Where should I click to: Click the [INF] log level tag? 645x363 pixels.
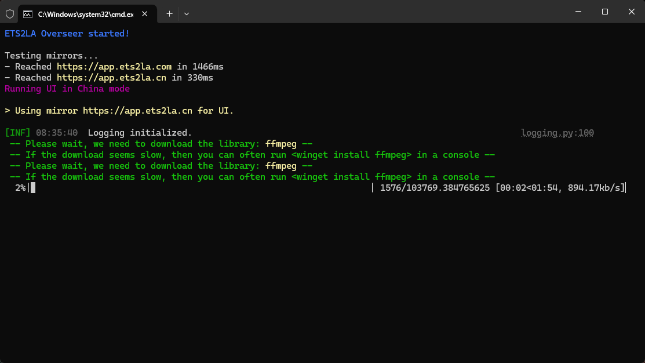17,133
